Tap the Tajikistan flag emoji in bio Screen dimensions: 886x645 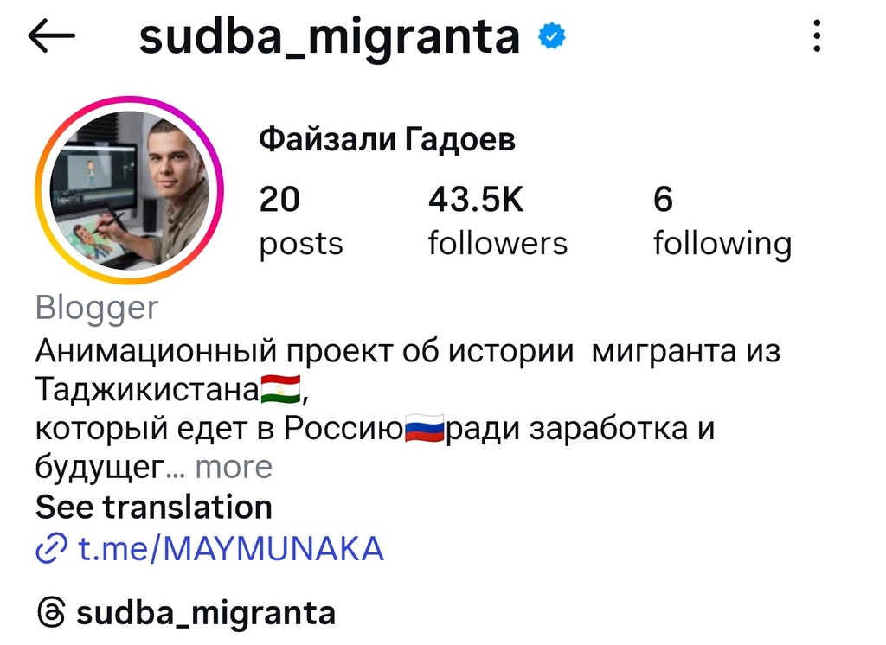[281, 390]
